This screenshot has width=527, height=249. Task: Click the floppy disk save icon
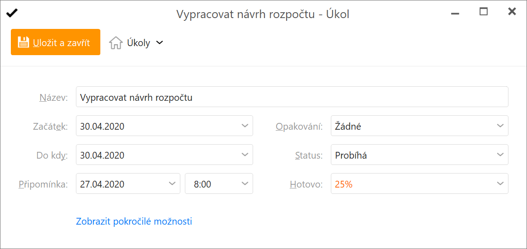24,42
